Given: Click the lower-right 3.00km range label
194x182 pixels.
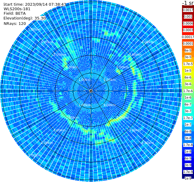Looking at the screenshot, I should tap(135, 130).
